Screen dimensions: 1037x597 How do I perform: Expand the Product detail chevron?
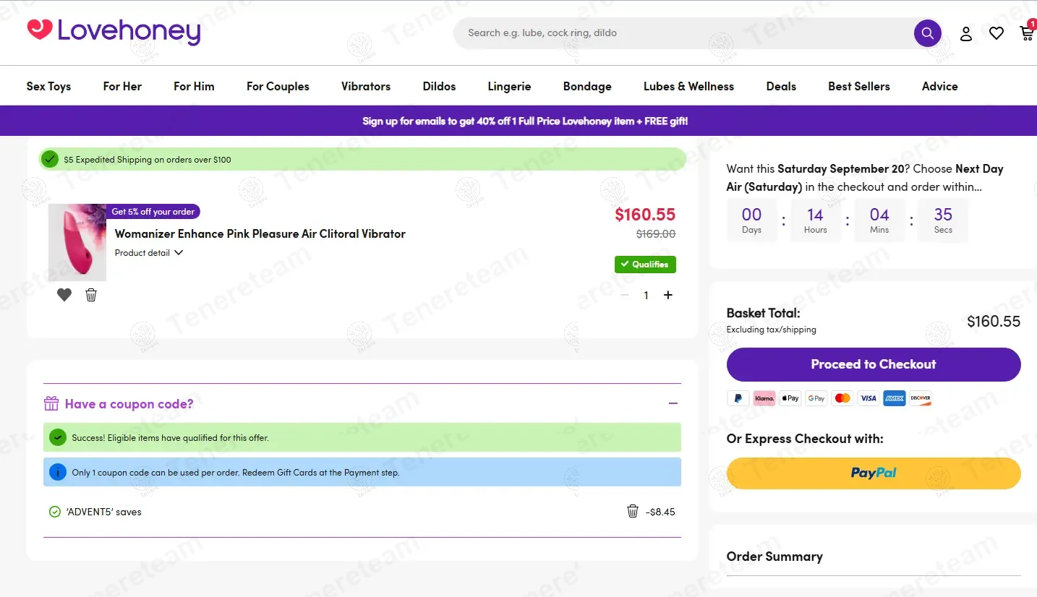pyautogui.click(x=179, y=253)
